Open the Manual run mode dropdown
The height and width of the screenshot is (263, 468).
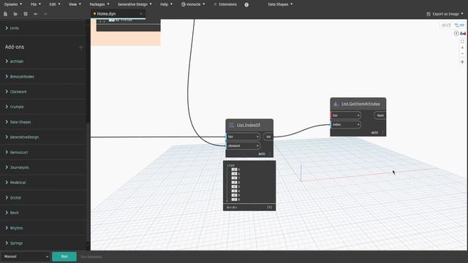(26, 256)
